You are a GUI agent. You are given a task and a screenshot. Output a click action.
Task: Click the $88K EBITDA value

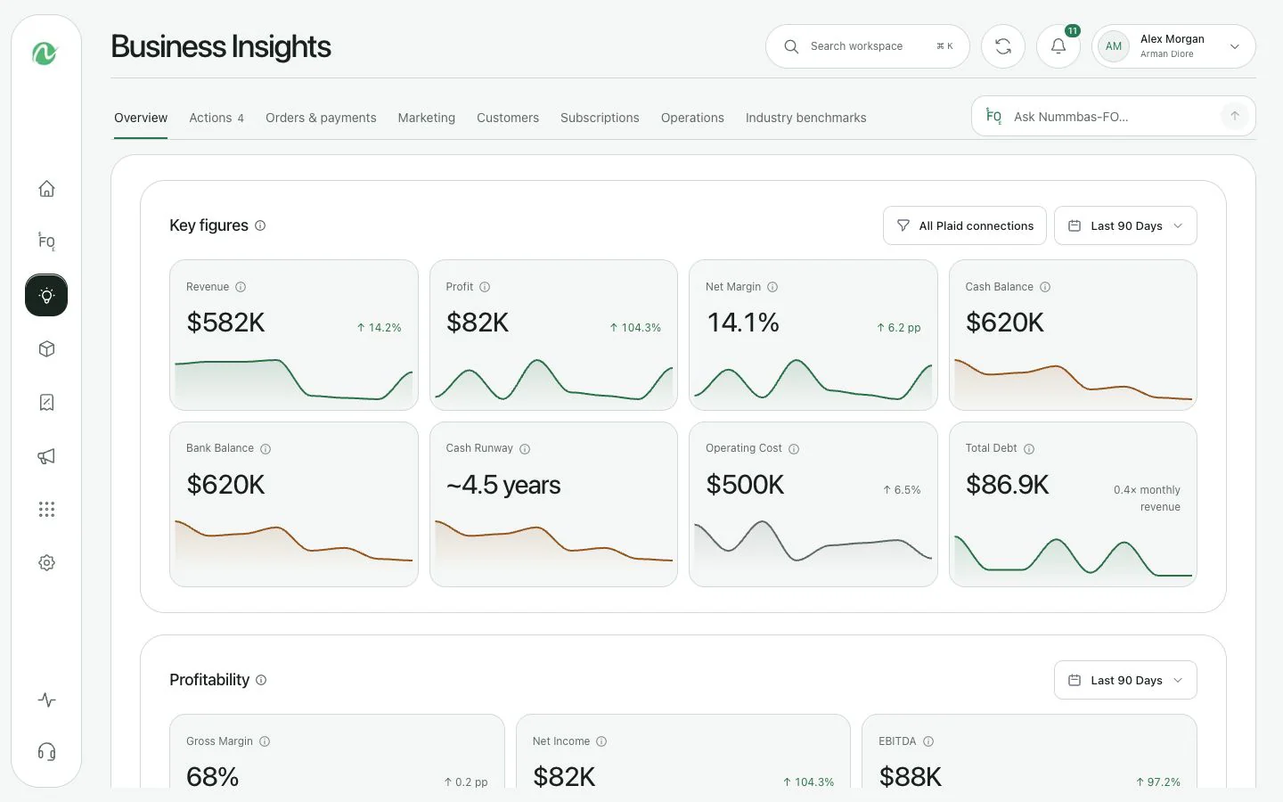pyautogui.click(x=910, y=777)
